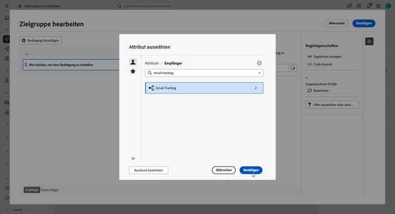Select the profile attributes person icon in dialog
The image size is (395, 214).
coord(133,62)
